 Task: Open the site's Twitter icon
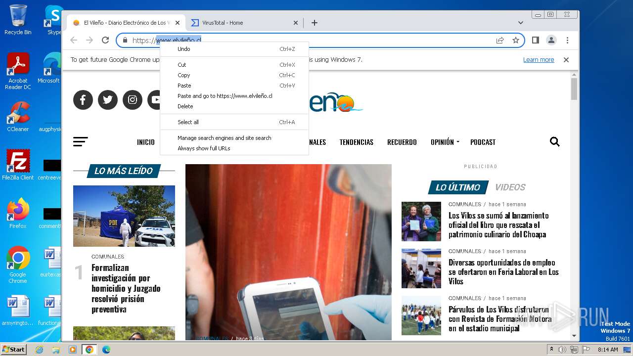pos(108,100)
